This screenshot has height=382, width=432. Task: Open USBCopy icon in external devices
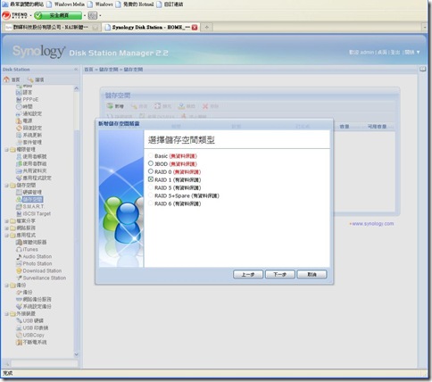tap(19, 335)
